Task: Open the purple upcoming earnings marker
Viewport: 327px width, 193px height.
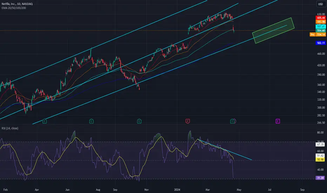Action: 278,121
